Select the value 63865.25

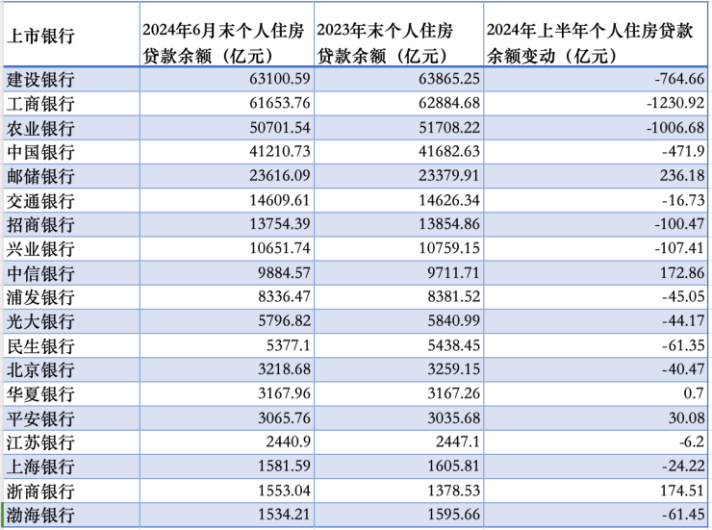449,79
